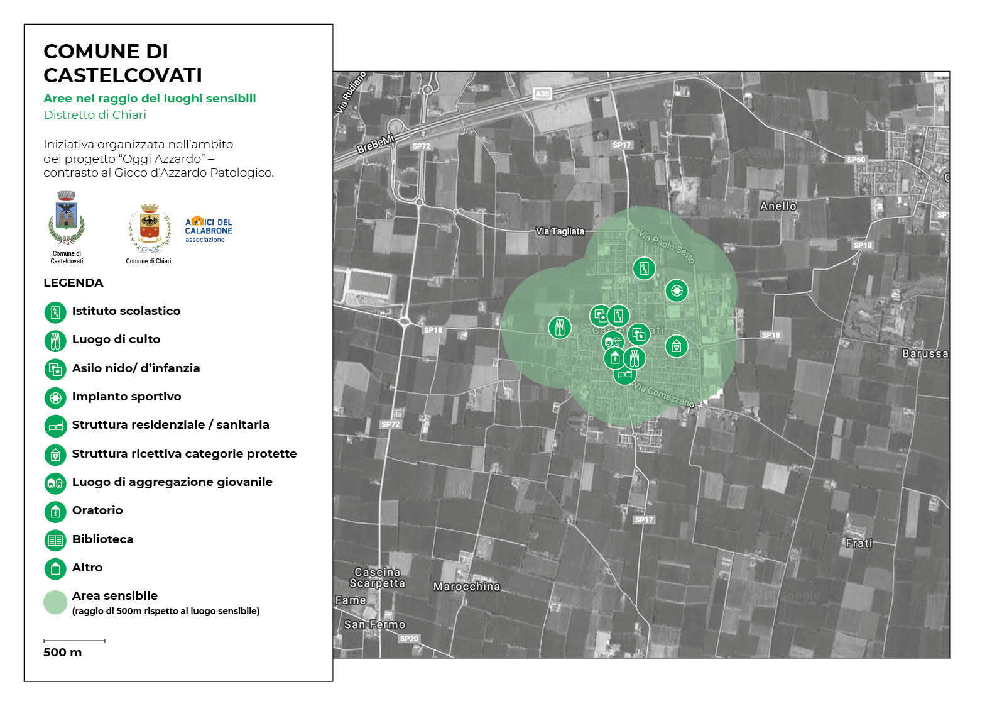Select the 'Via Paolo Sesto' road label
The image size is (997, 706).
point(667,246)
